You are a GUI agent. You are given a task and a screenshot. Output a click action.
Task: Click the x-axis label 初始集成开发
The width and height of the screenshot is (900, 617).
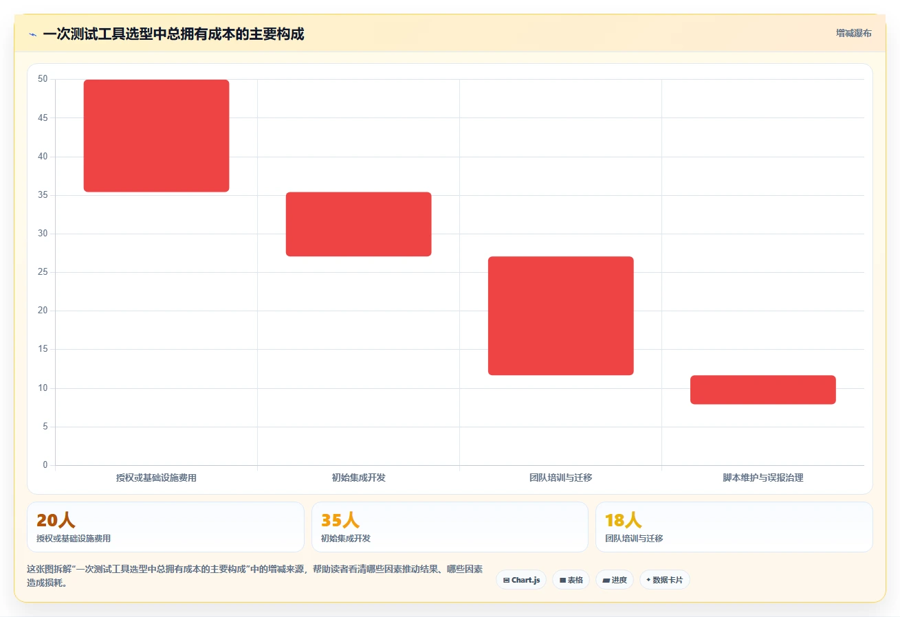(359, 478)
